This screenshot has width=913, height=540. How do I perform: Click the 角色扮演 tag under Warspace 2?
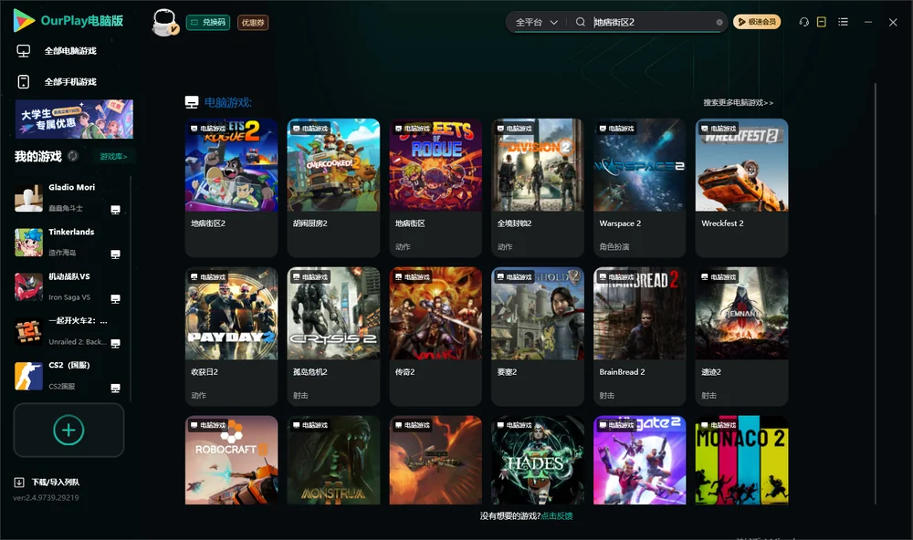pos(614,246)
